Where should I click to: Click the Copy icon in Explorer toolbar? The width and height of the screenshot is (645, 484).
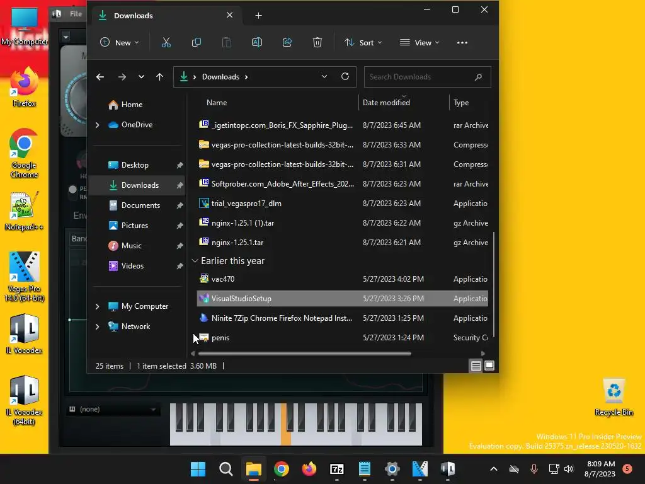point(197,42)
